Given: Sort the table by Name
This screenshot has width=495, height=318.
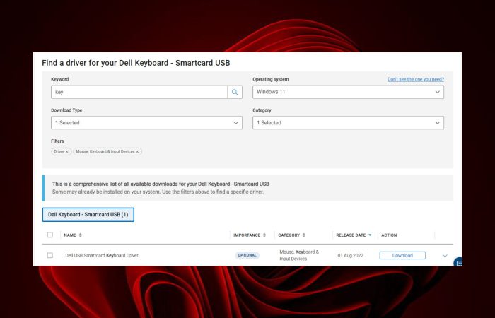Looking at the screenshot, I should pos(73,235).
